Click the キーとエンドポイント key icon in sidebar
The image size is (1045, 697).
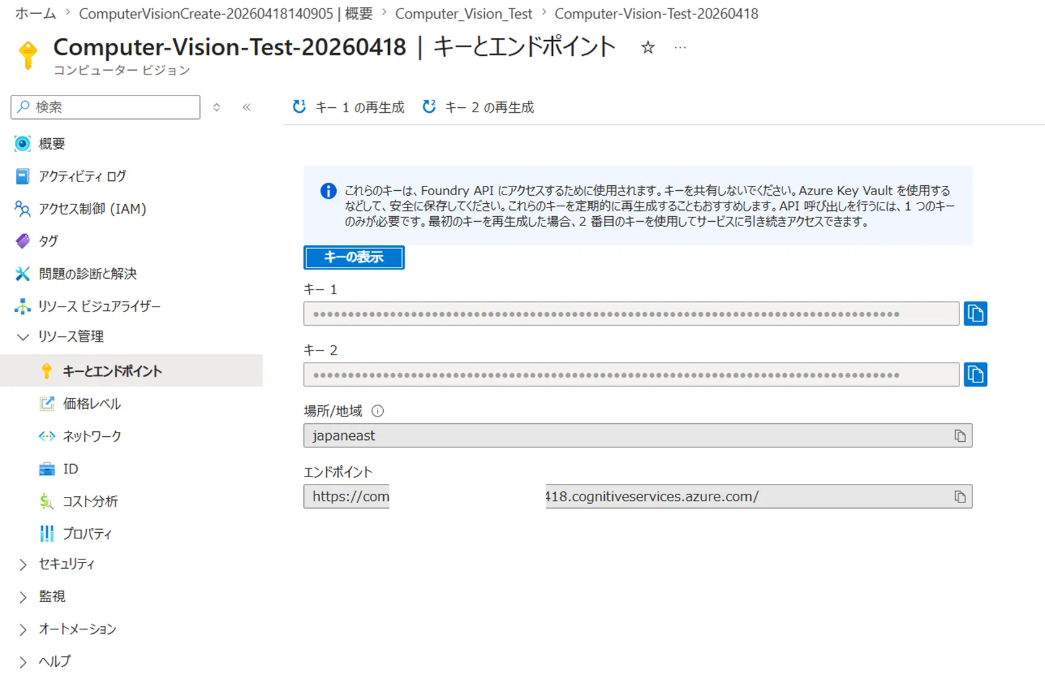tap(46, 371)
